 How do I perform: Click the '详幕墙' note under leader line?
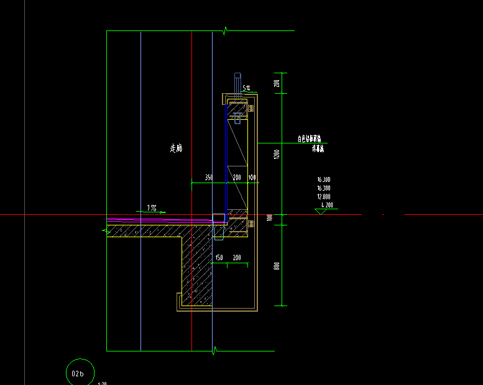318,149
